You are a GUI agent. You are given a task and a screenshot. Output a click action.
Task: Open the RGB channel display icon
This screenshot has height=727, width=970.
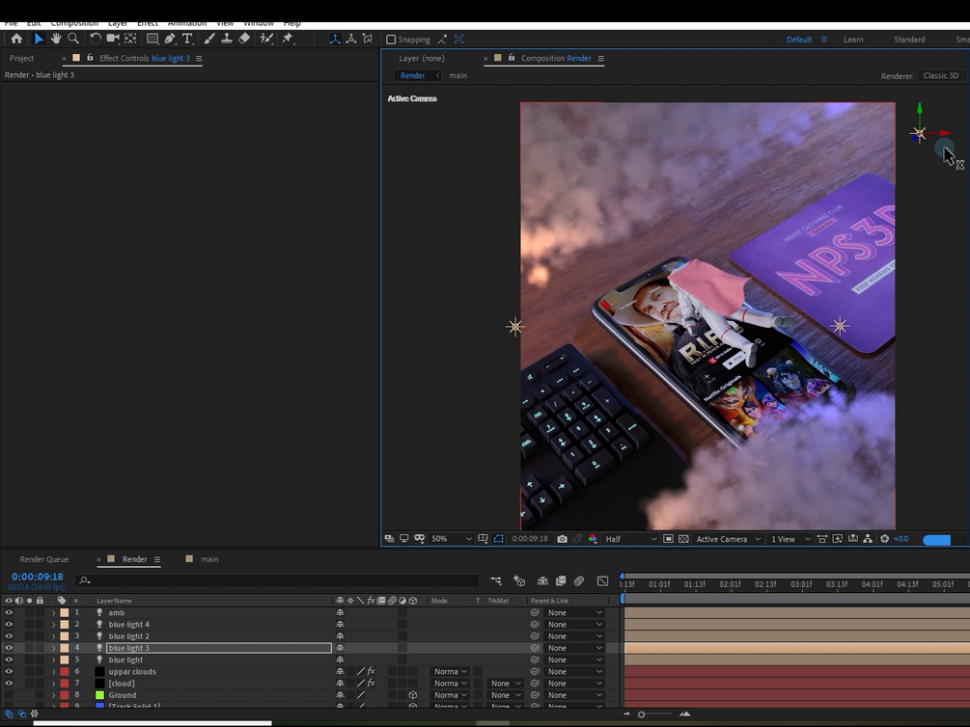coord(593,539)
